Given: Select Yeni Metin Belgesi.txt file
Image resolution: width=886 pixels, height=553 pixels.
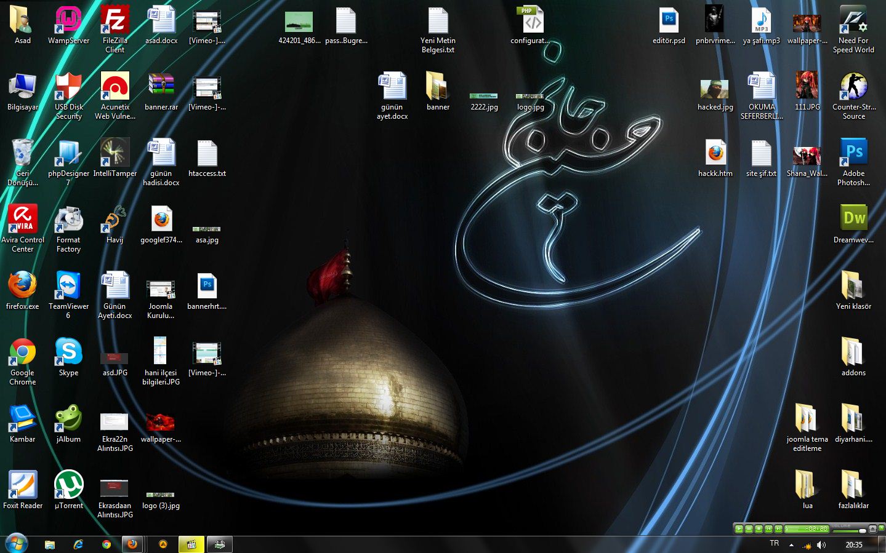Looking at the screenshot, I should [x=438, y=30].
